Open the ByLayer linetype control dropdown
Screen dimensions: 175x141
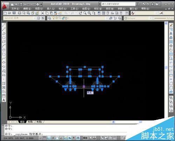163,18
